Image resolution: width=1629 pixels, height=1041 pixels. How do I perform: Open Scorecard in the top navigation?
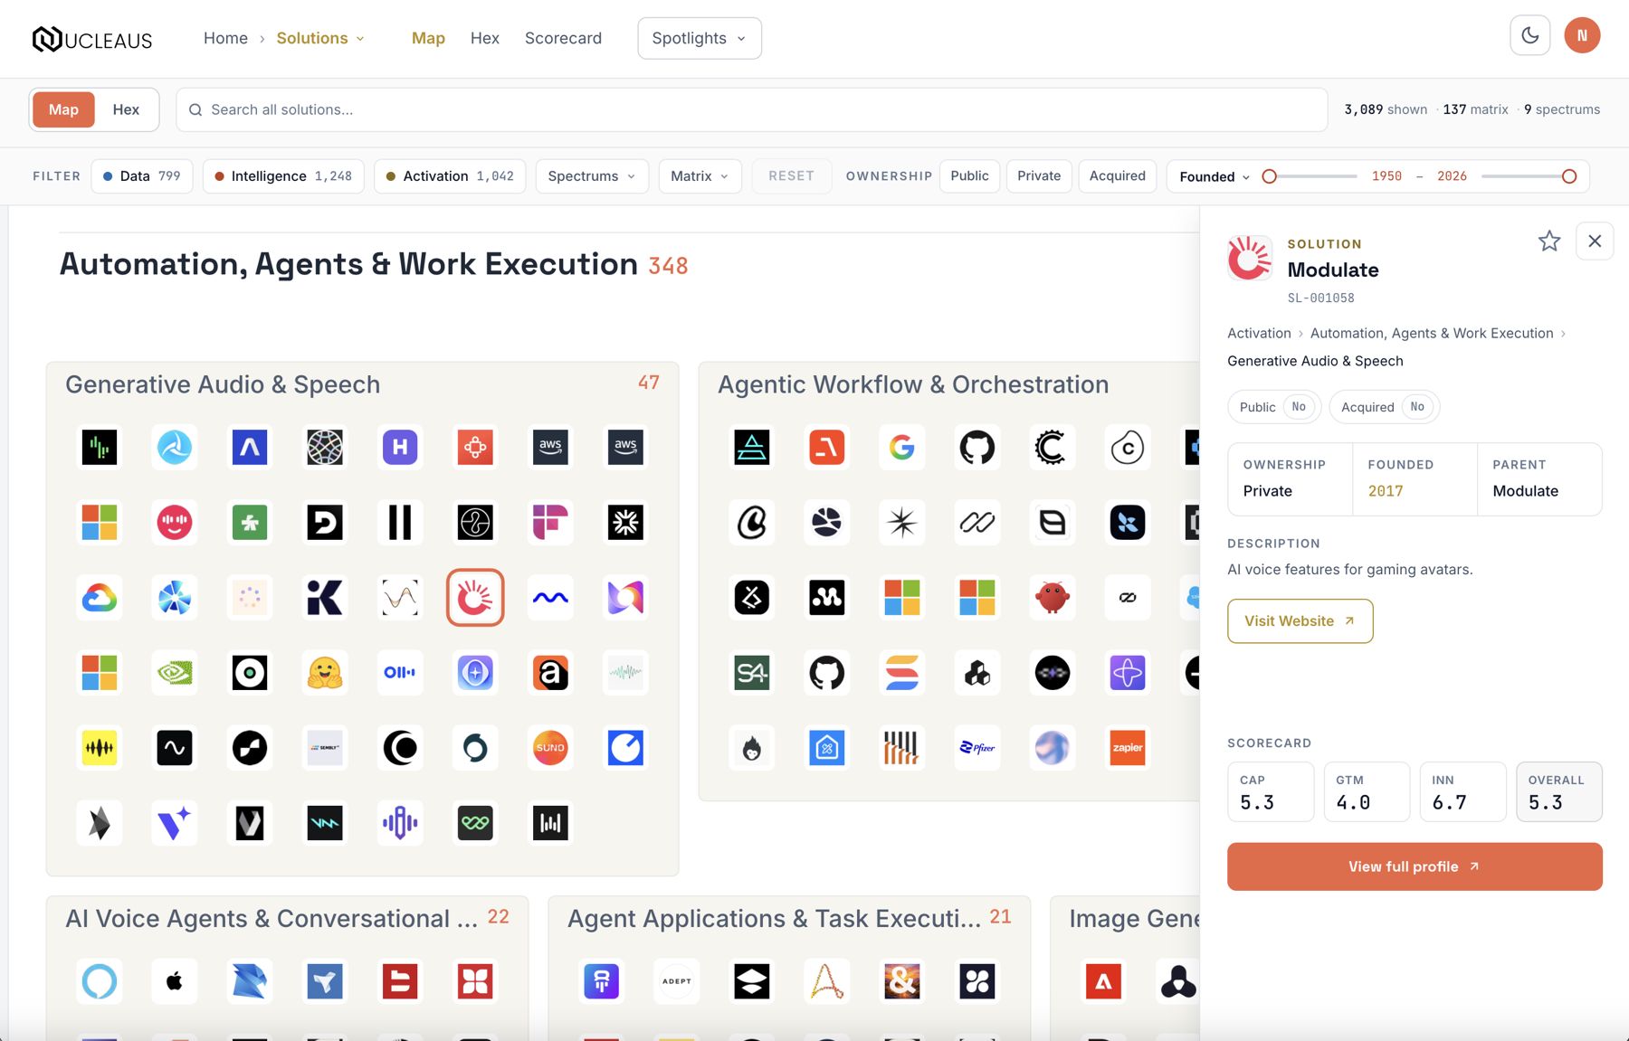click(x=563, y=38)
